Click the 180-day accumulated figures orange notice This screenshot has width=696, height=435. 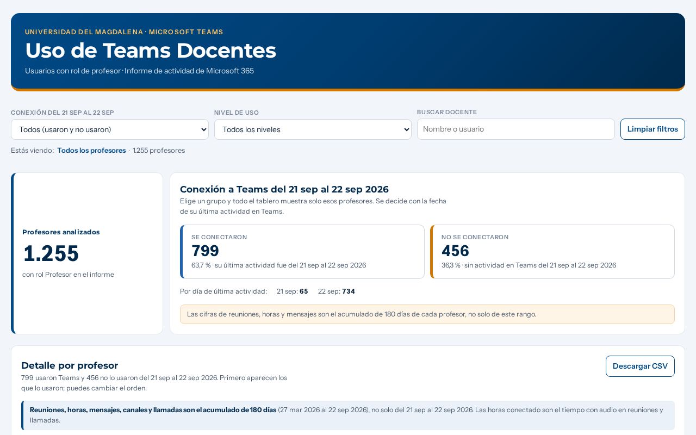point(427,314)
